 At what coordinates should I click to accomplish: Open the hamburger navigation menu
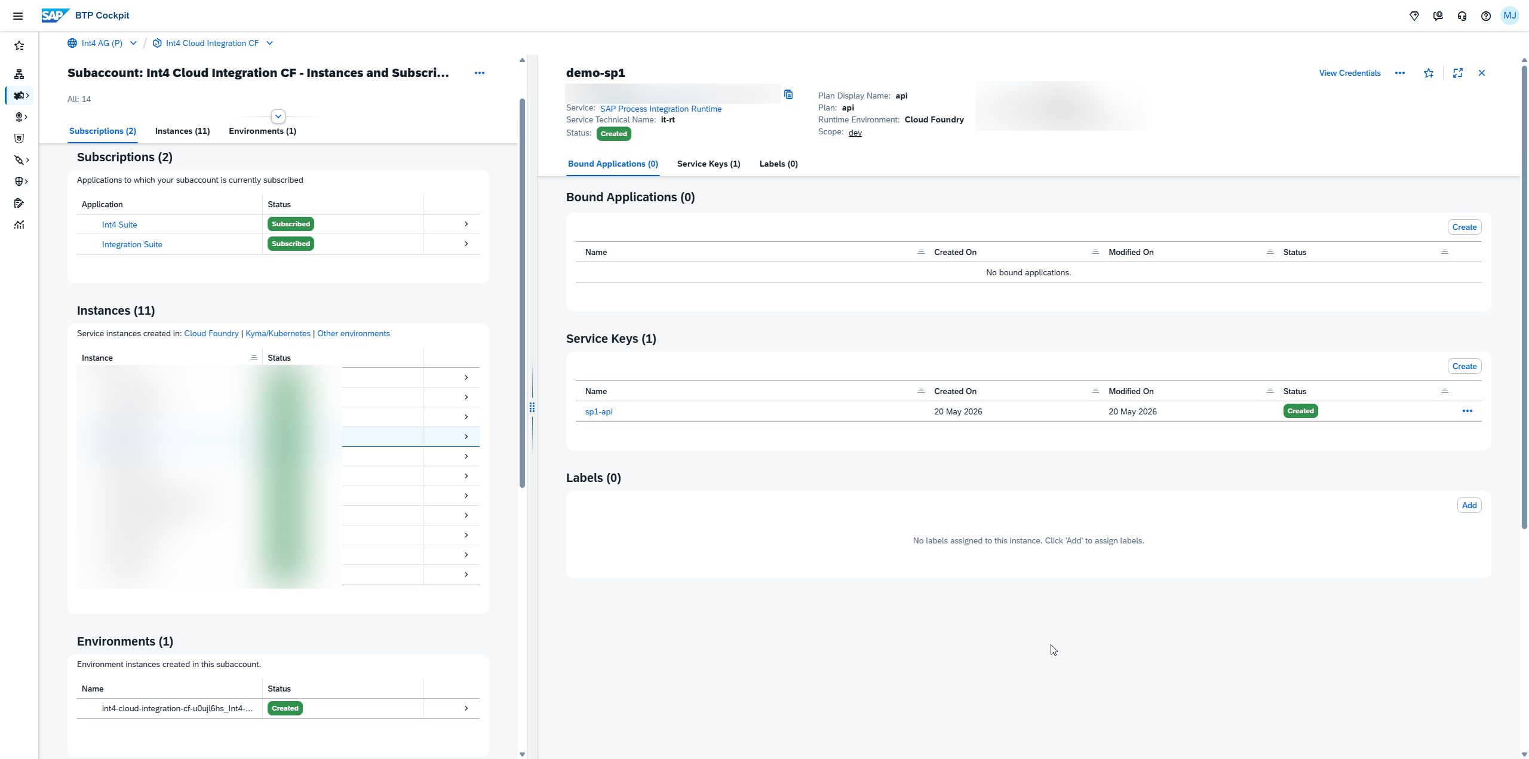pyautogui.click(x=18, y=16)
